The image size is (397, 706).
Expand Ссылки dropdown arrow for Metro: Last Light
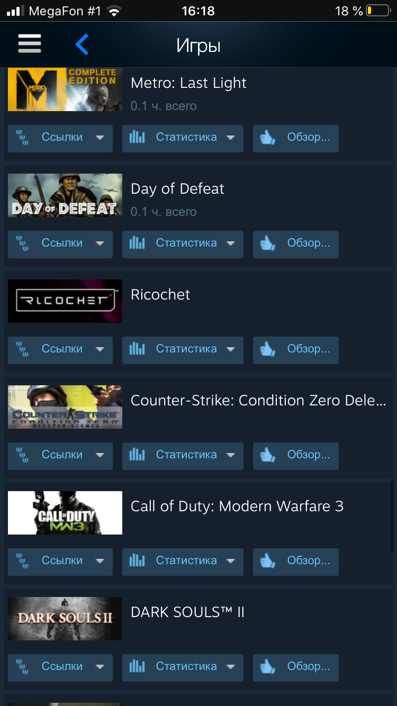pyautogui.click(x=100, y=138)
